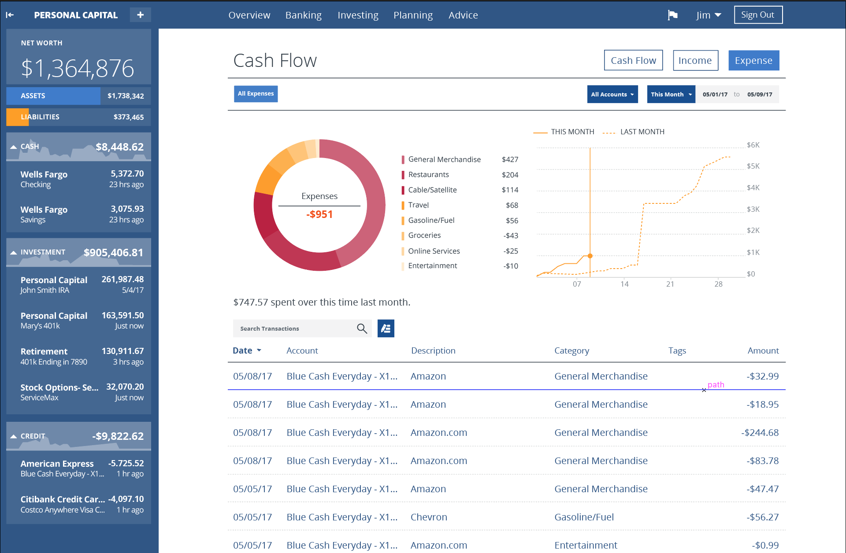846x553 pixels.
Task: Toggle the Cash Flow view
Action: (633, 60)
